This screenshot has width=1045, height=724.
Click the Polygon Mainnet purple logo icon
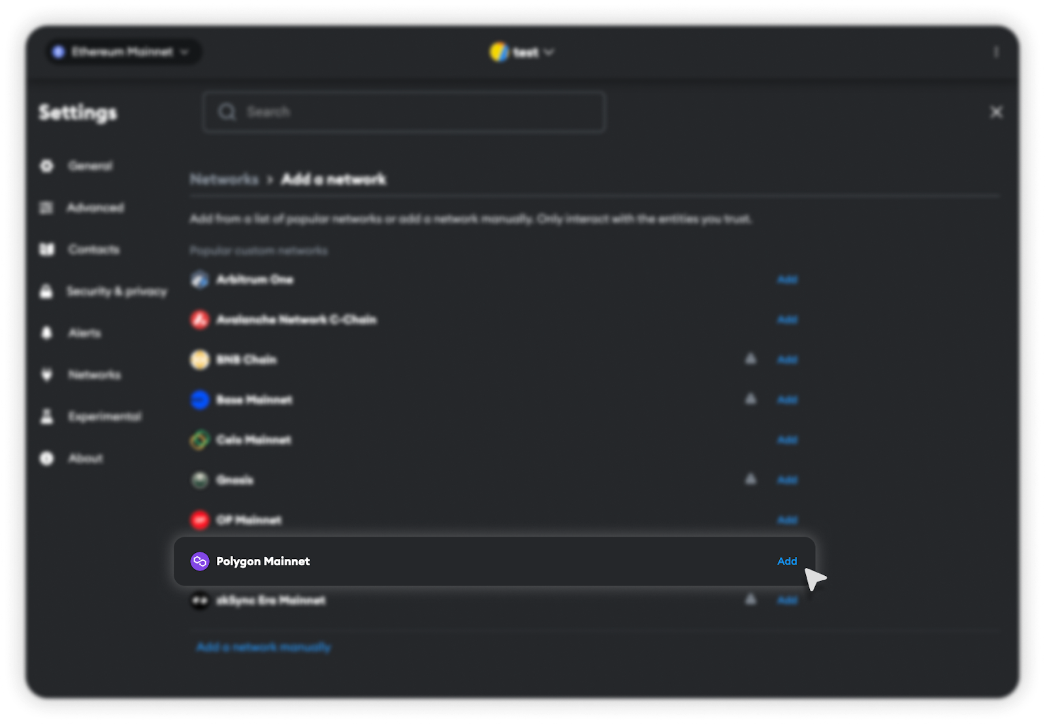click(199, 561)
